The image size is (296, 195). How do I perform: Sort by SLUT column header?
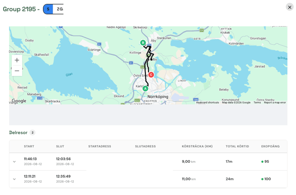tap(60, 146)
